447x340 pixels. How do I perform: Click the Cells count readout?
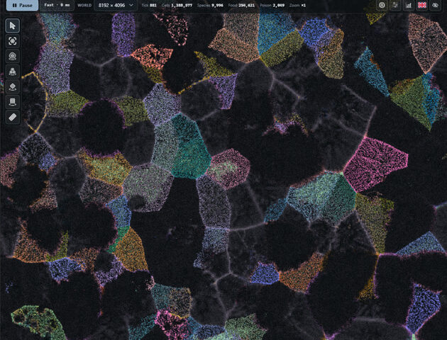coord(177,5)
